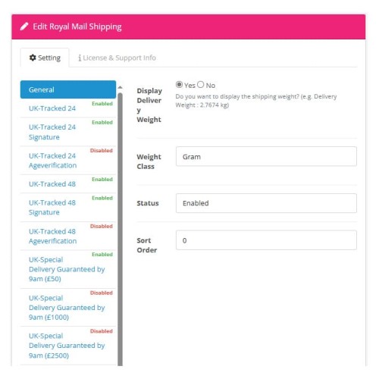The width and height of the screenshot is (379, 379).
Task: Open the Status dropdown showing Enabled
Action: 266,203
